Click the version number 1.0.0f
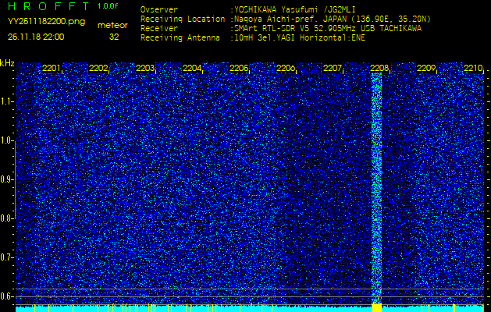The height and width of the screenshot is (312, 491). [x=108, y=6]
